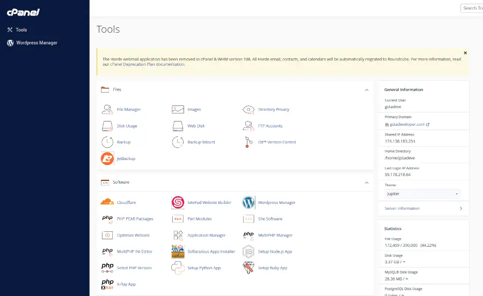Open the File Manager icon
The height and width of the screenshot is (296, 483).
pyautogui.click(x=107, y=109)
